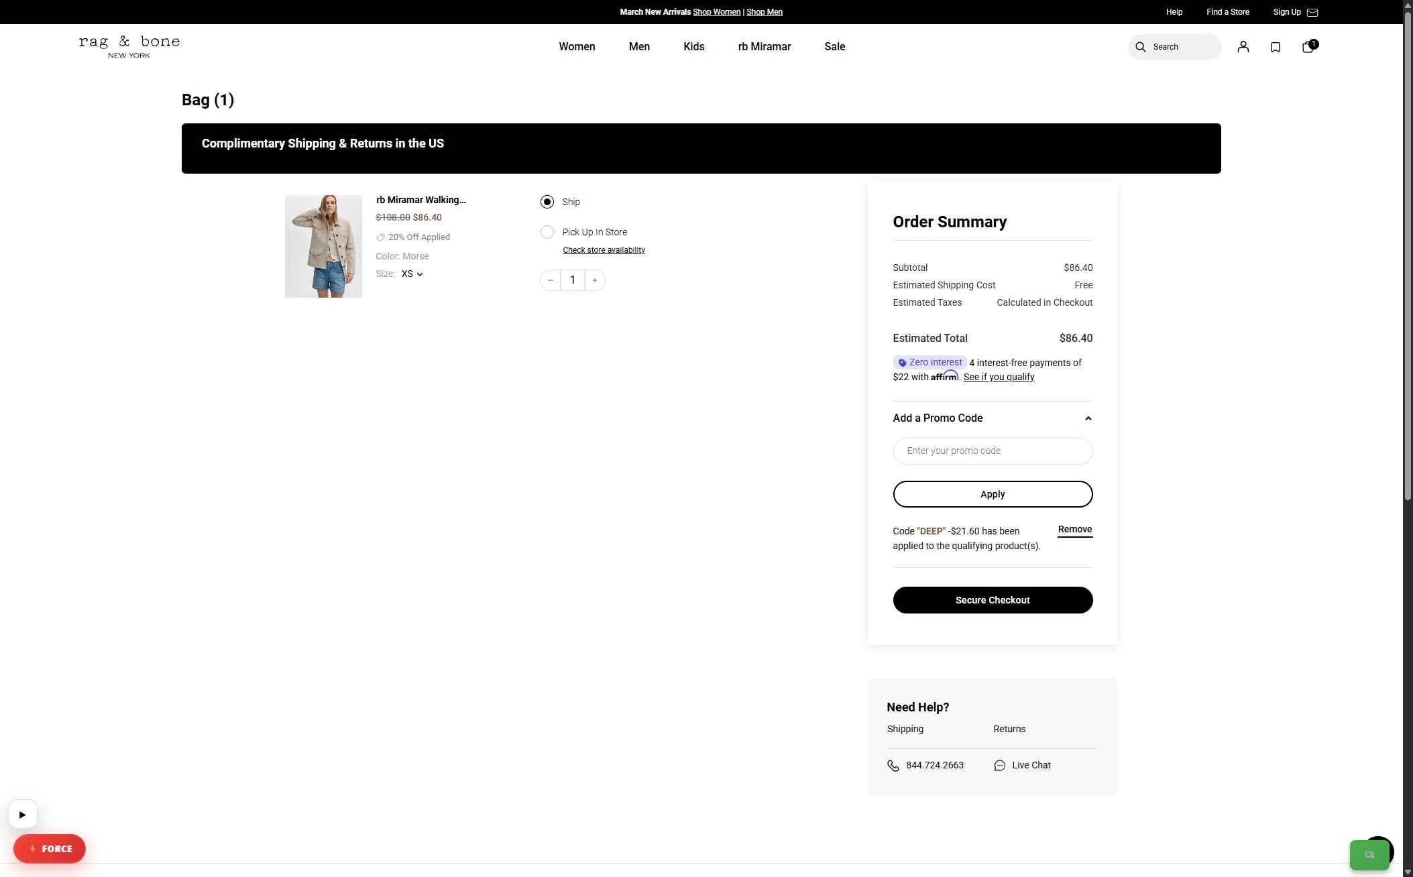1413x877 pixels.
Task: Open the Women navigation menu
Action: pos(577,47)
